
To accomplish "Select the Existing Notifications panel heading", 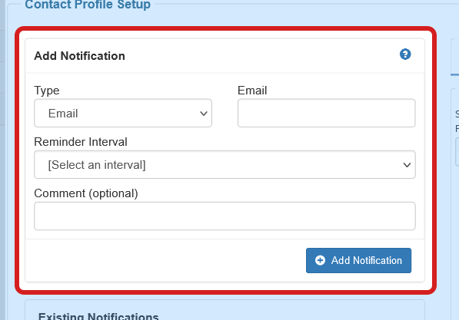I will 98,316.
